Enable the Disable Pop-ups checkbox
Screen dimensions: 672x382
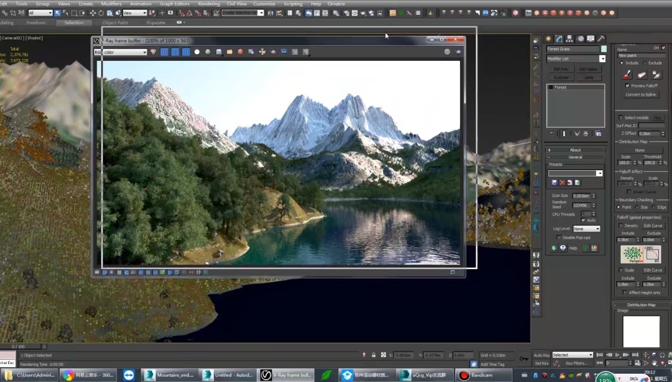[559, 237]
